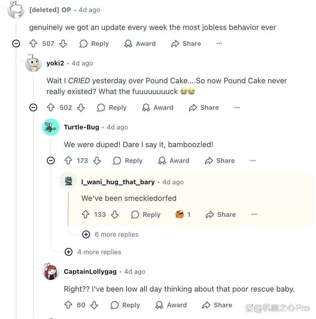This screenshot has width=316, height=319.
Task: Reply to CaptainLollygag's comment
Action: point(125,305)
